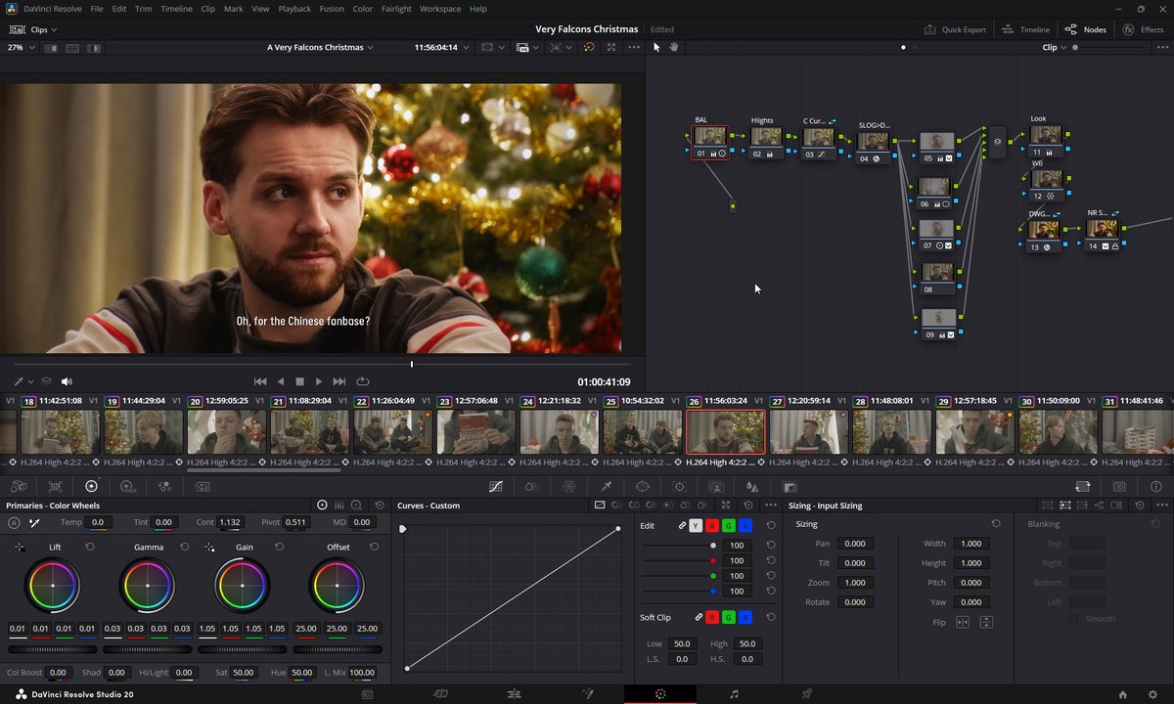Toggle the Y channel edit button

tap(697, 525)
